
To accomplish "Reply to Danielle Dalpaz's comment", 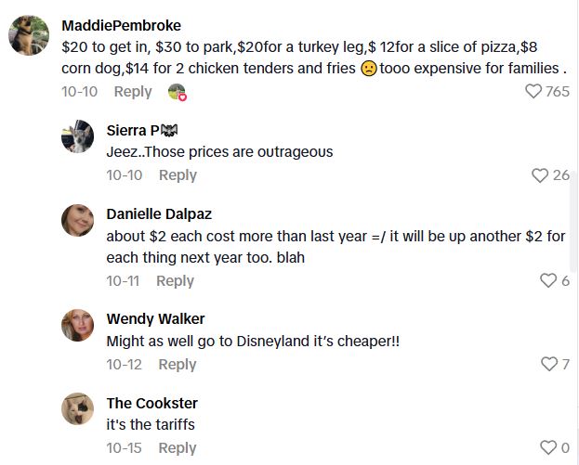I will click(x=175, y=281).
